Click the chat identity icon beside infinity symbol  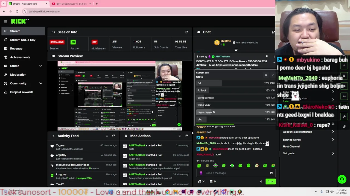tap(199, 182)
